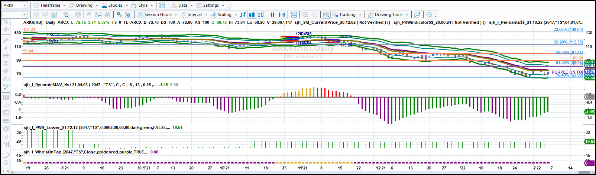Screen dimensions: 596x175
Task: Click the decrease bar spacing icon
Action: [x=273, y=14]
